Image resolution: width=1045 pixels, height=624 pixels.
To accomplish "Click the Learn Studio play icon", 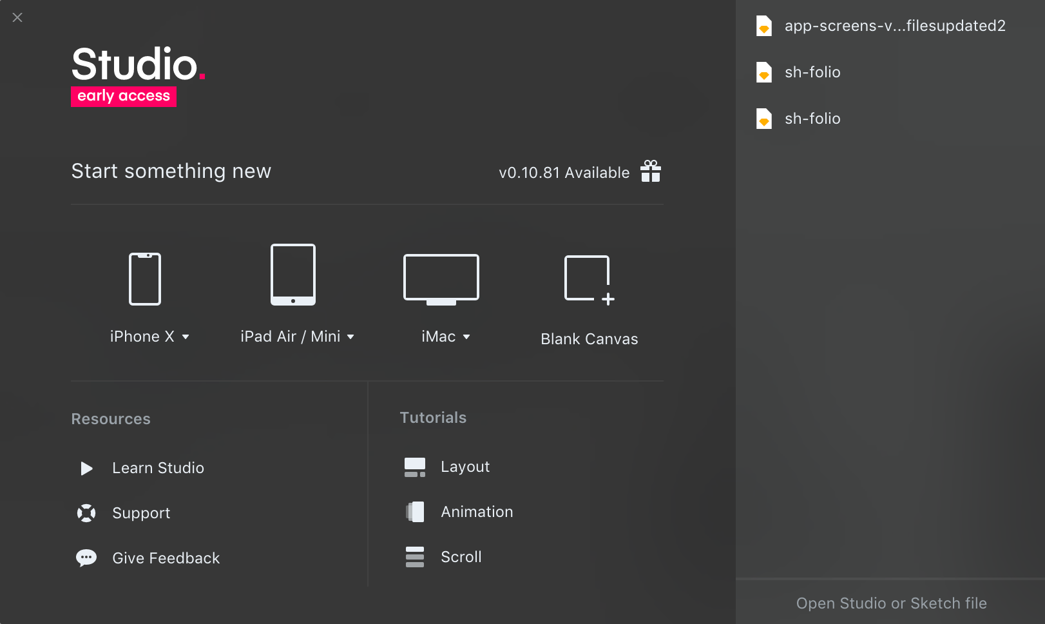I will (86, 468).
